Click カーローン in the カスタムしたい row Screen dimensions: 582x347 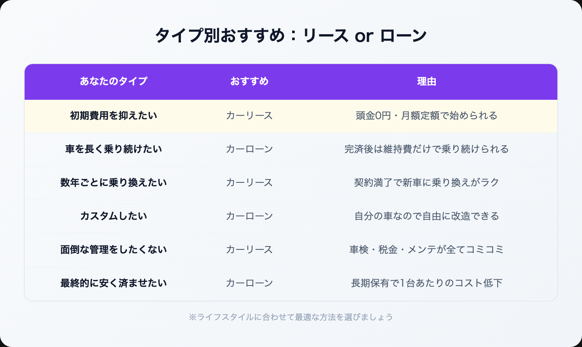coord(249,216)
